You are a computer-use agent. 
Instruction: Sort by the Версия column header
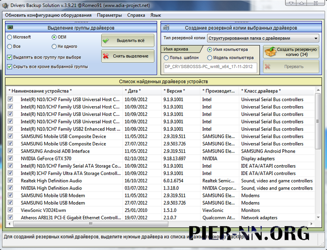click(180, 91)
